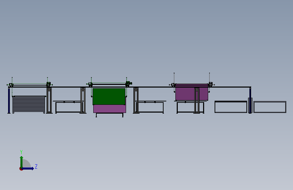Click the "Y" axis label
The image size is (293, 190).
21,152
